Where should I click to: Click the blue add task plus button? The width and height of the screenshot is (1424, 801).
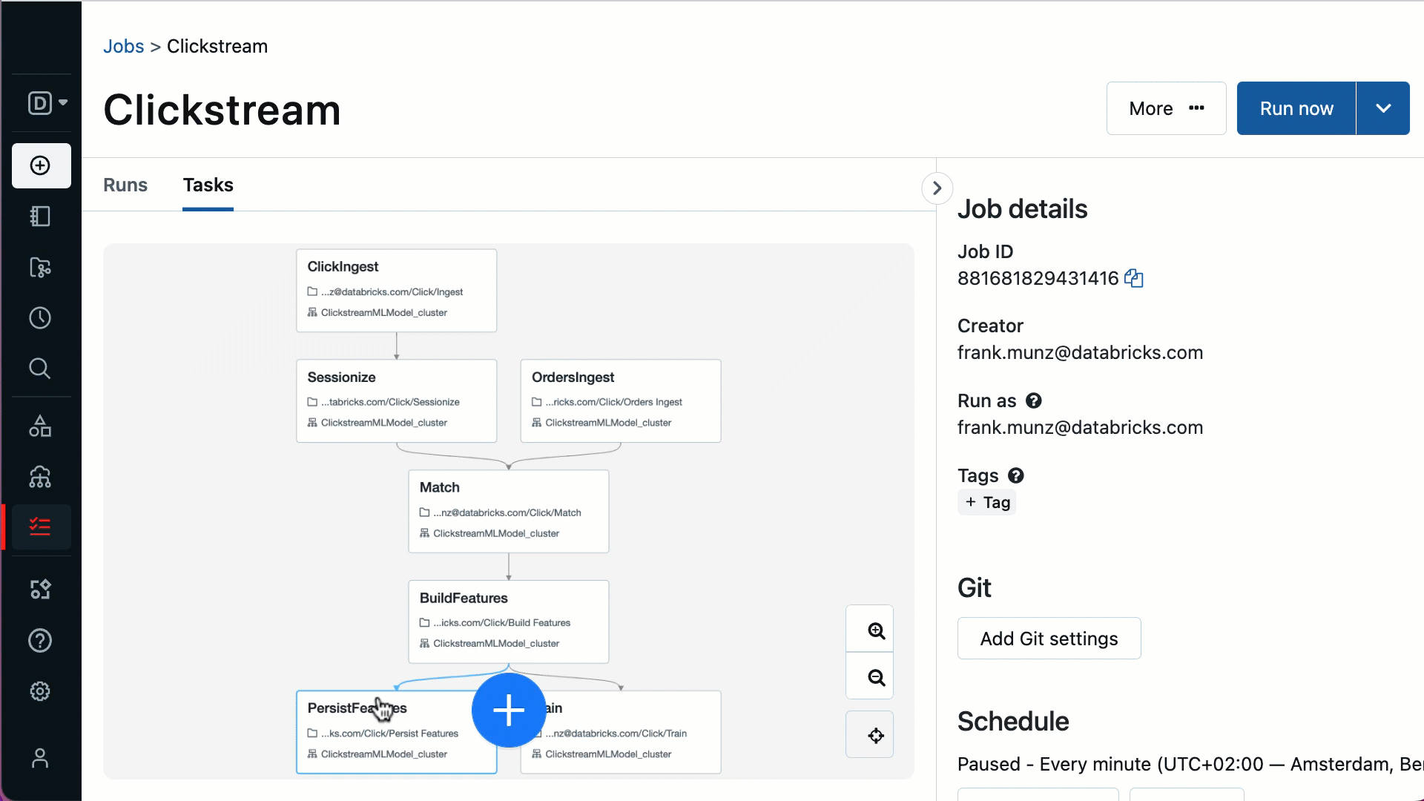point(509,711)
